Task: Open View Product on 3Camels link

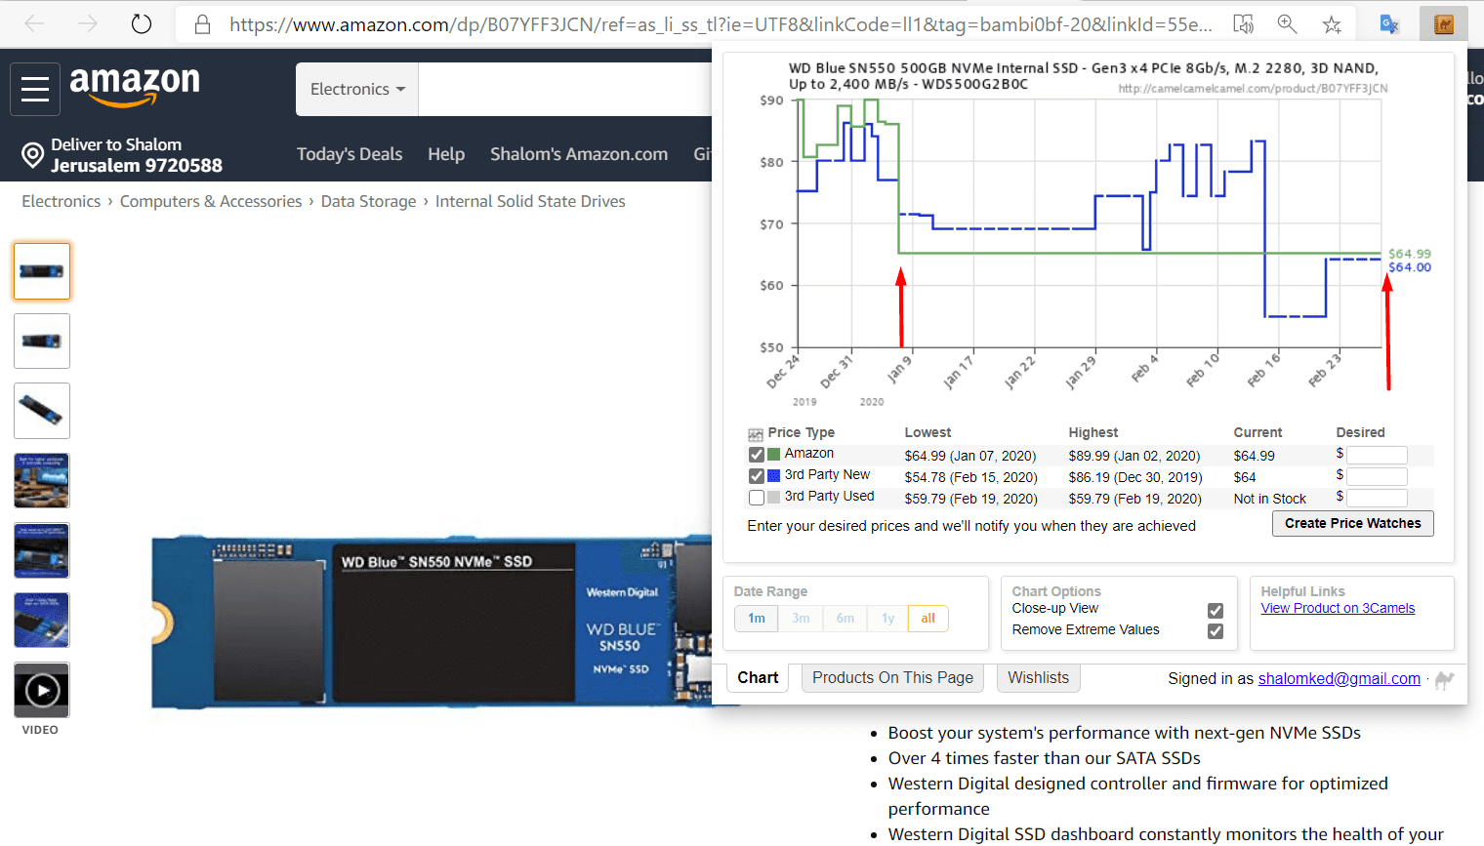Action: pos(1338,608)
